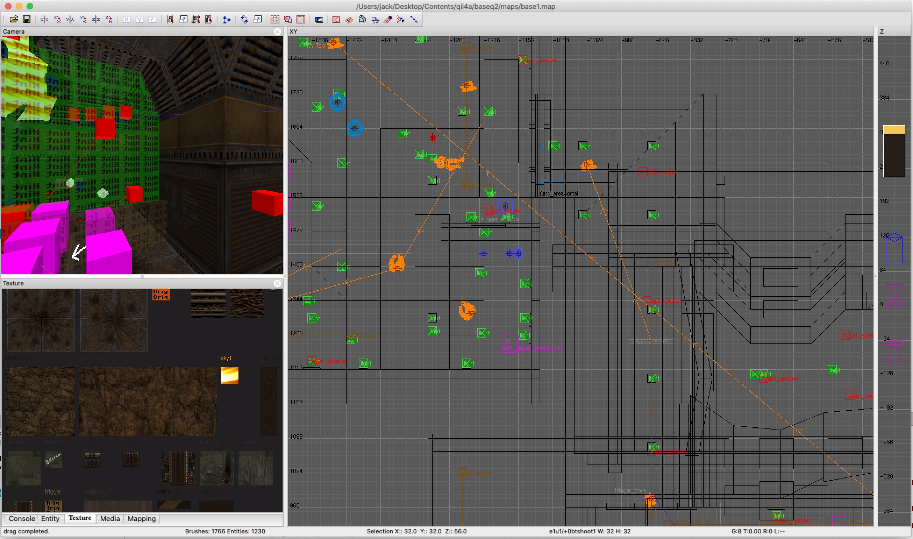This screenshot has height=539, width=913.
Task: Click the change views rotate icon
Action: pos(244,19)
